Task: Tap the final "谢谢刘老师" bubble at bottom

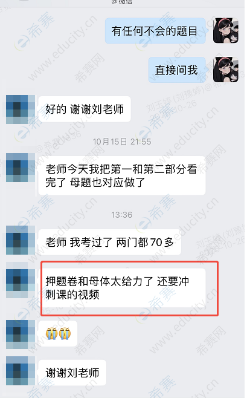Action: click(x=72, y=373)
